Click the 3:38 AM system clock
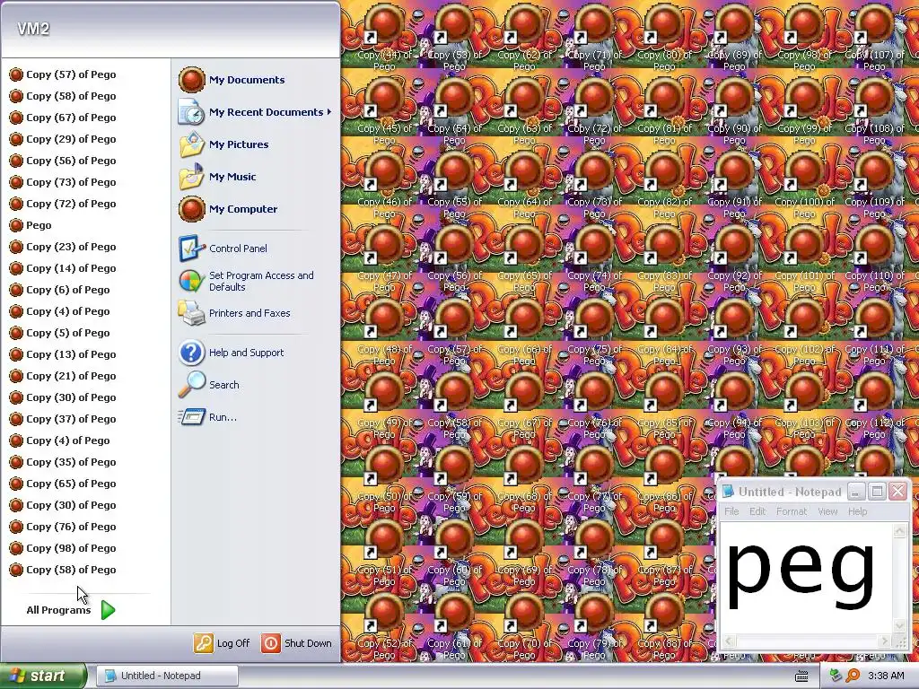Screen dimensions: 919x689 point(886,676)
